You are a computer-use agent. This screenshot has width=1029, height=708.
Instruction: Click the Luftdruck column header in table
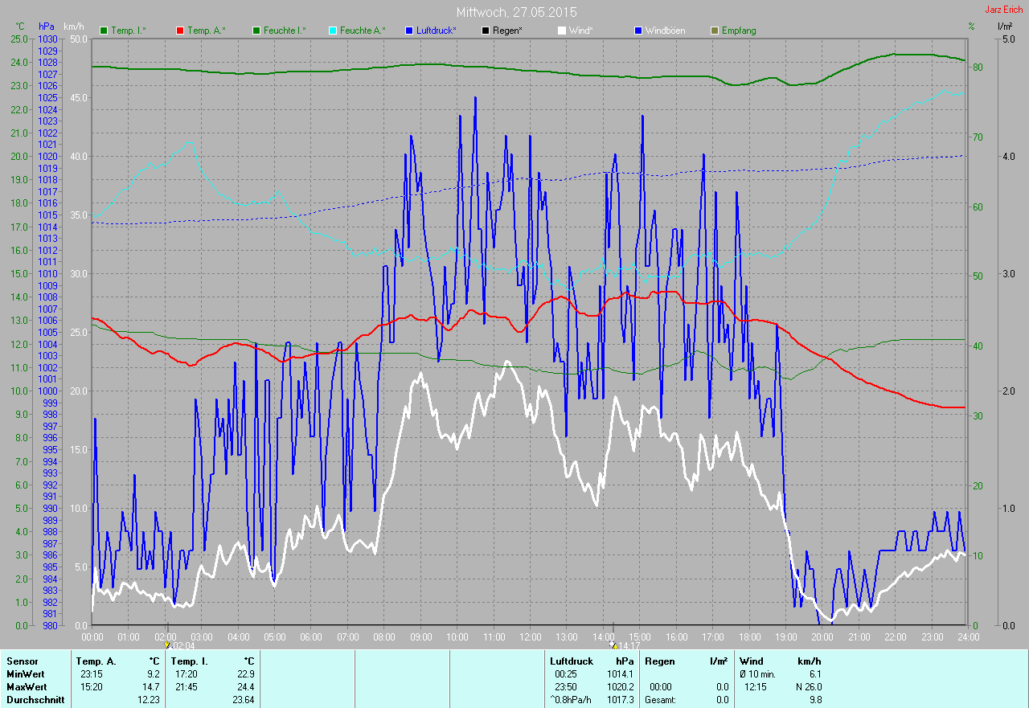point(572,661)
